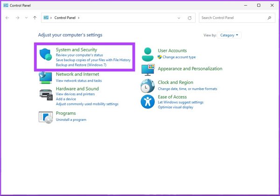Click Change account type link

click(x=179, y=57)
